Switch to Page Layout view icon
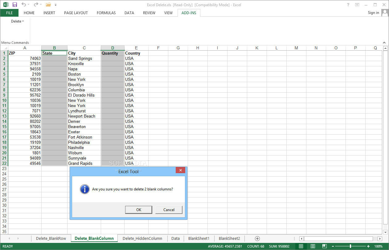The height and width of the screenshot is (250, 389). coord(313,246)
